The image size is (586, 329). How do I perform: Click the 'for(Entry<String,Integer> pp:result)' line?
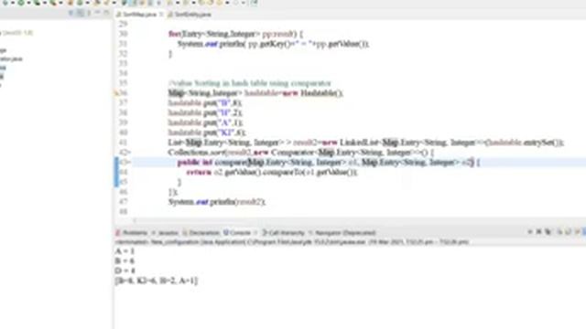coord(235,34)
